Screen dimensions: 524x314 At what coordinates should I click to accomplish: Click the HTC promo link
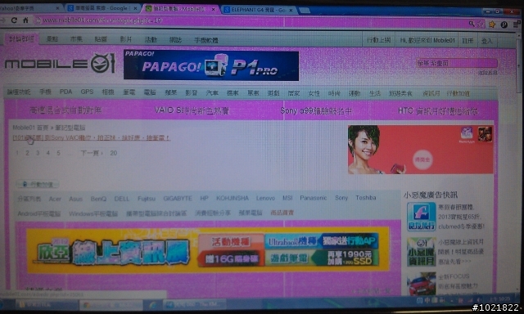tap(438, 111)
